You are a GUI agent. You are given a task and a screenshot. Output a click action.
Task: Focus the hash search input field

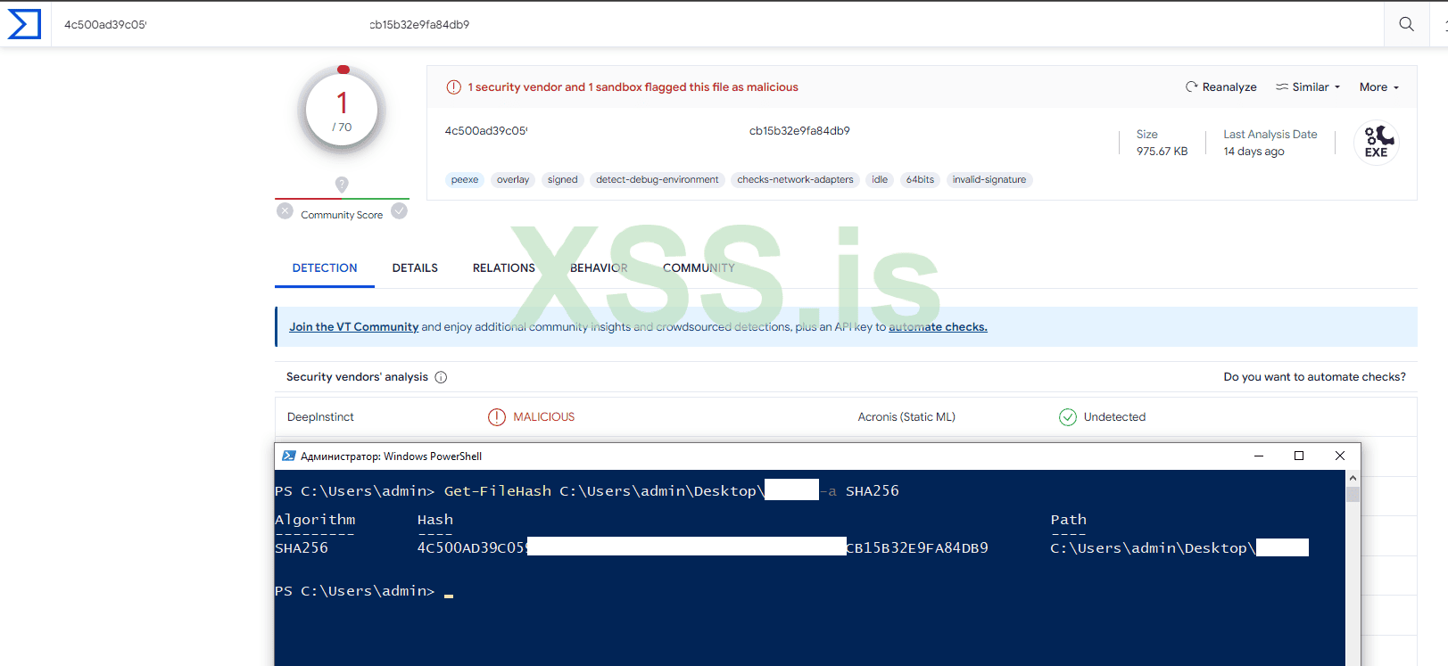tap(719, 24)
